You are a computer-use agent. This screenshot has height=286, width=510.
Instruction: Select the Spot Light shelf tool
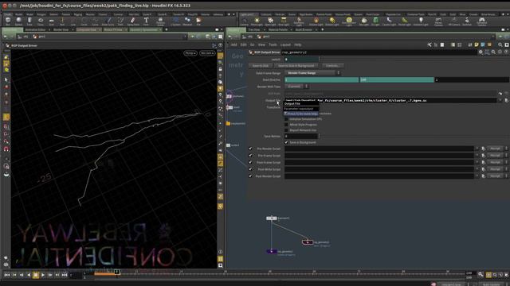tap(270, 21)
